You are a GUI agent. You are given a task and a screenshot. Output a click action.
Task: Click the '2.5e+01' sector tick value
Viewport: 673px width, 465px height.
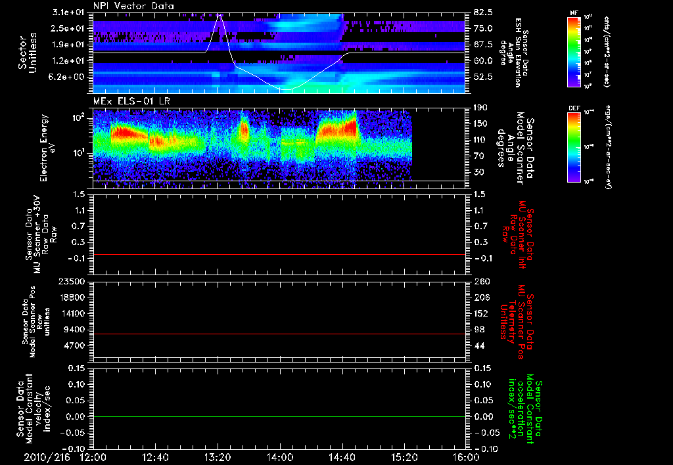[x=68, y=28]
